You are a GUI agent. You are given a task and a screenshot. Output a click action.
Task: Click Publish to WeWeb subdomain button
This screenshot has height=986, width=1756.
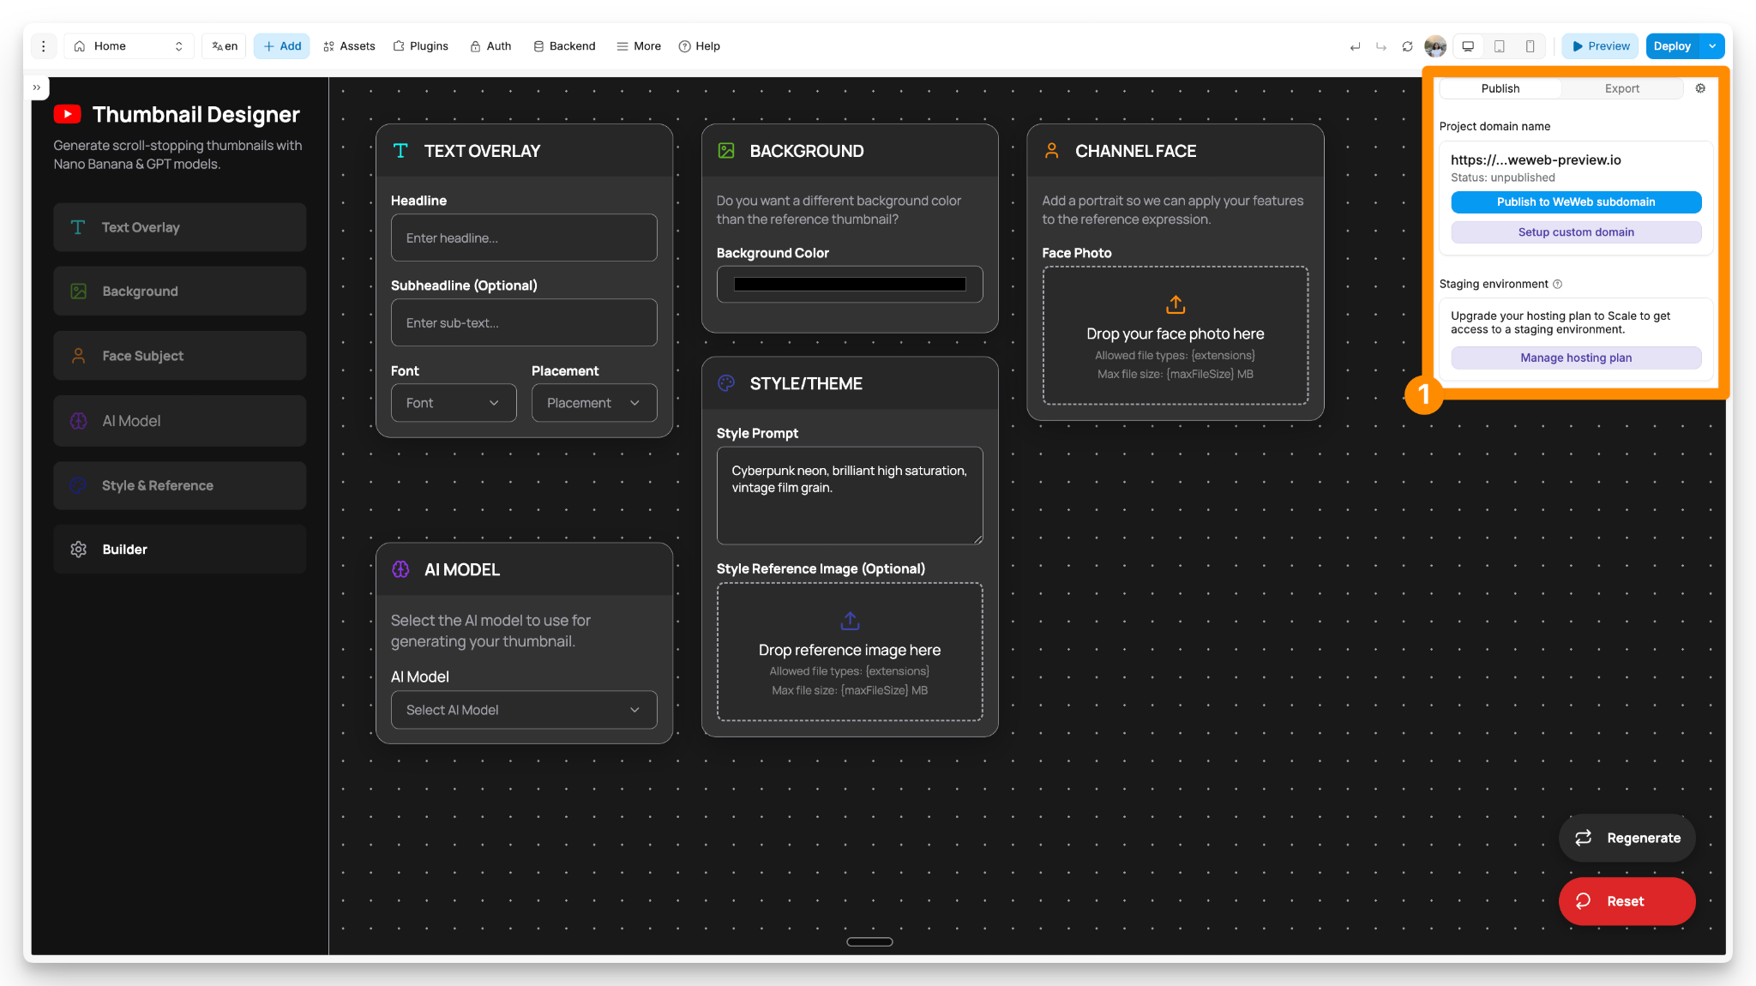pos(1575,202)
